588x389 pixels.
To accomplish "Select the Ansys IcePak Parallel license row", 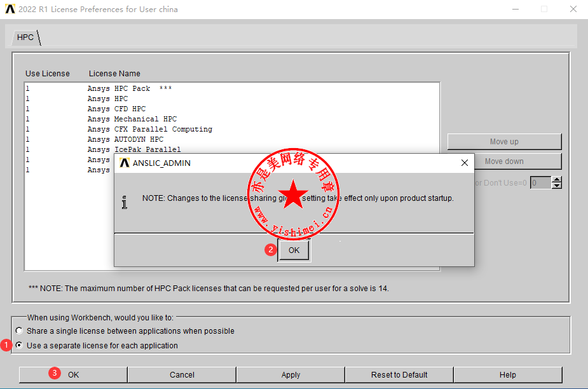I will [x=232, y=149].
